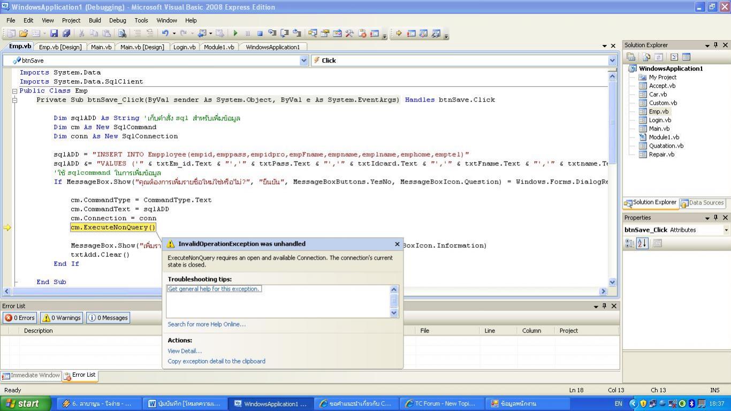Click the Stop Debugging icon

[260, 33]
